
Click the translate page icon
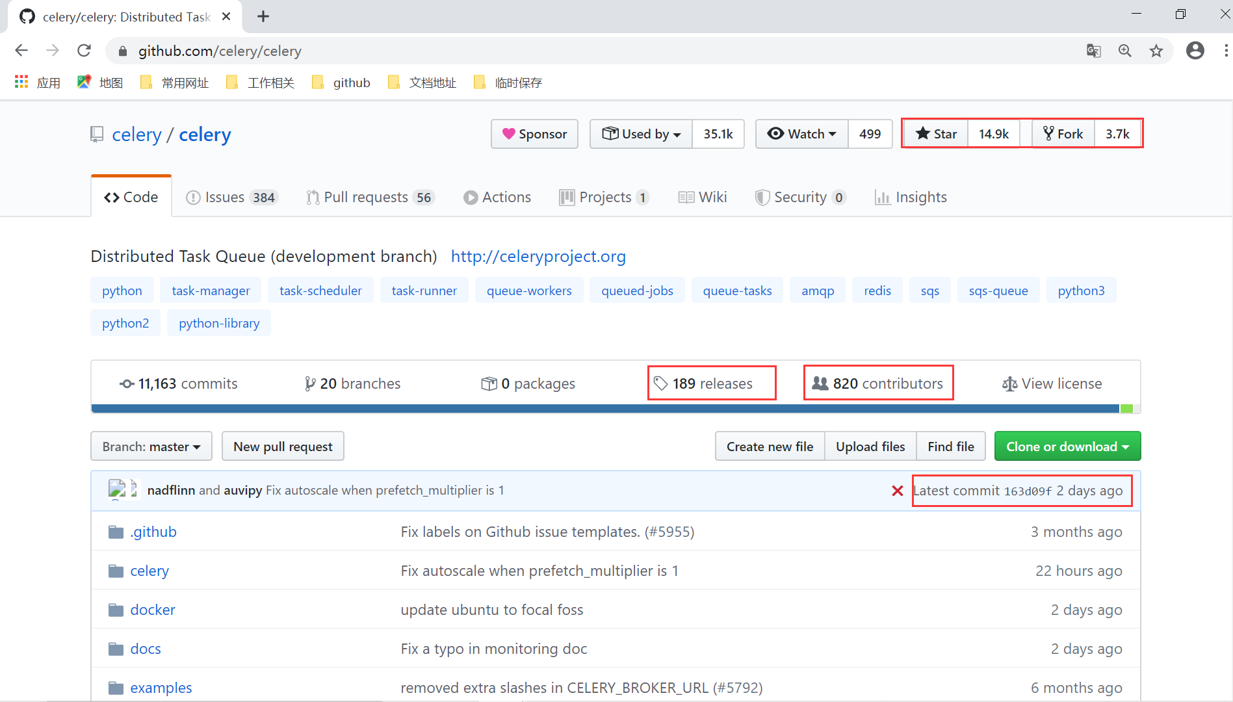[x=1094, y=51]
